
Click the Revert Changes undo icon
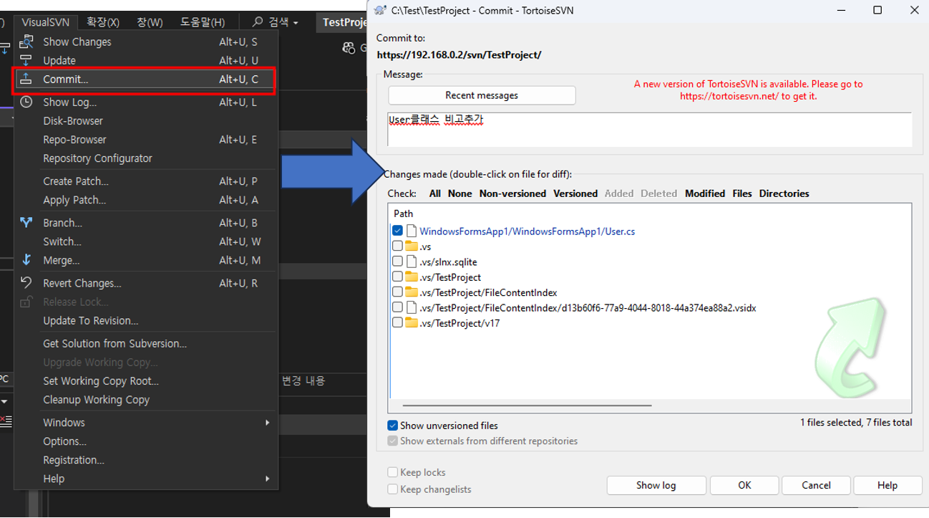[26, 282]
